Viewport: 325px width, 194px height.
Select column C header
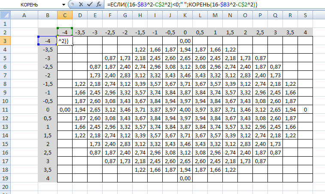click(x=65, y=16)
